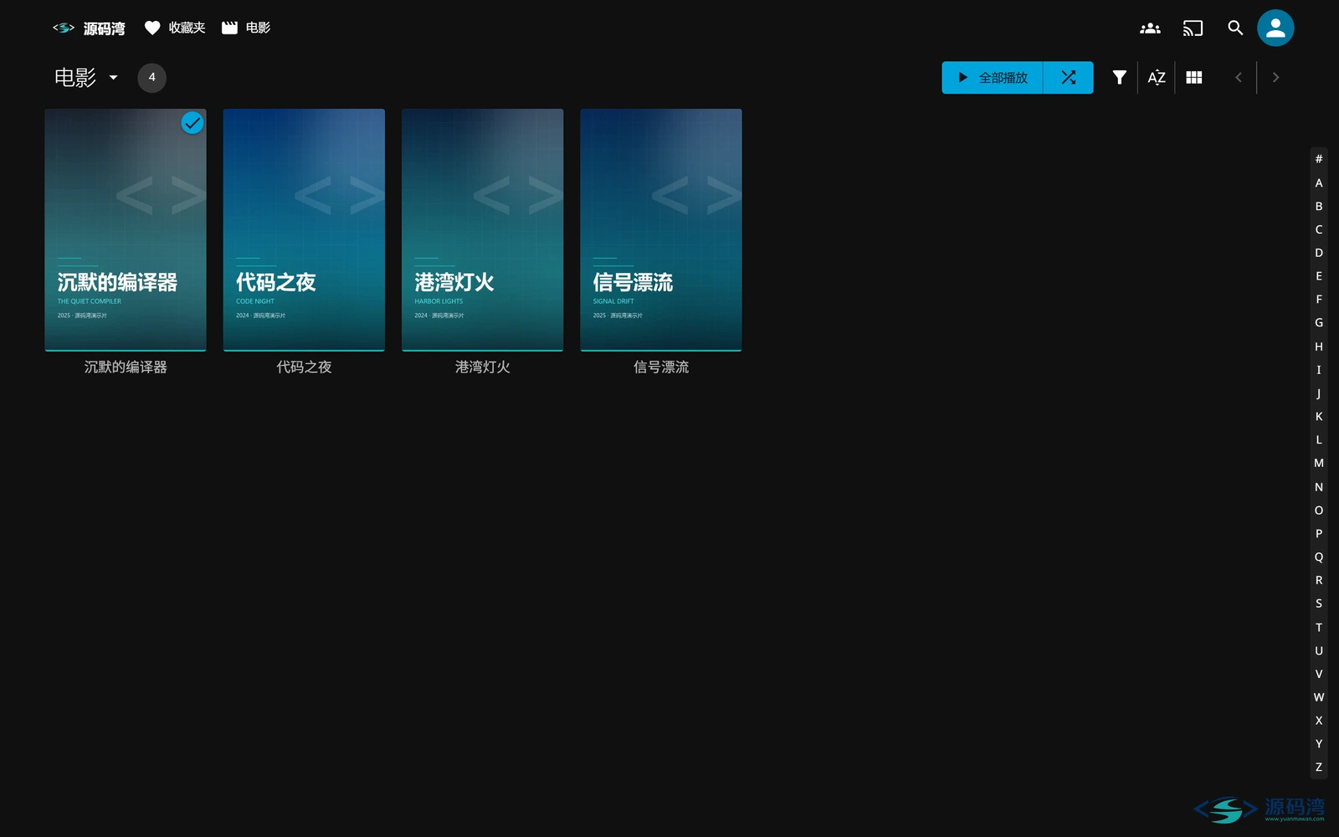Click the 源码湾 home logo
Viewport: 1339px width, 837px height.
coord(89,28)
